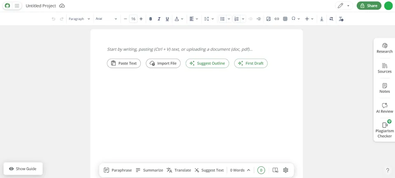The height and width of the screenshot is (178, 395).
Task: Open settings gear in bottom bar
Action: pyautogui.click(x=286, y=170)
